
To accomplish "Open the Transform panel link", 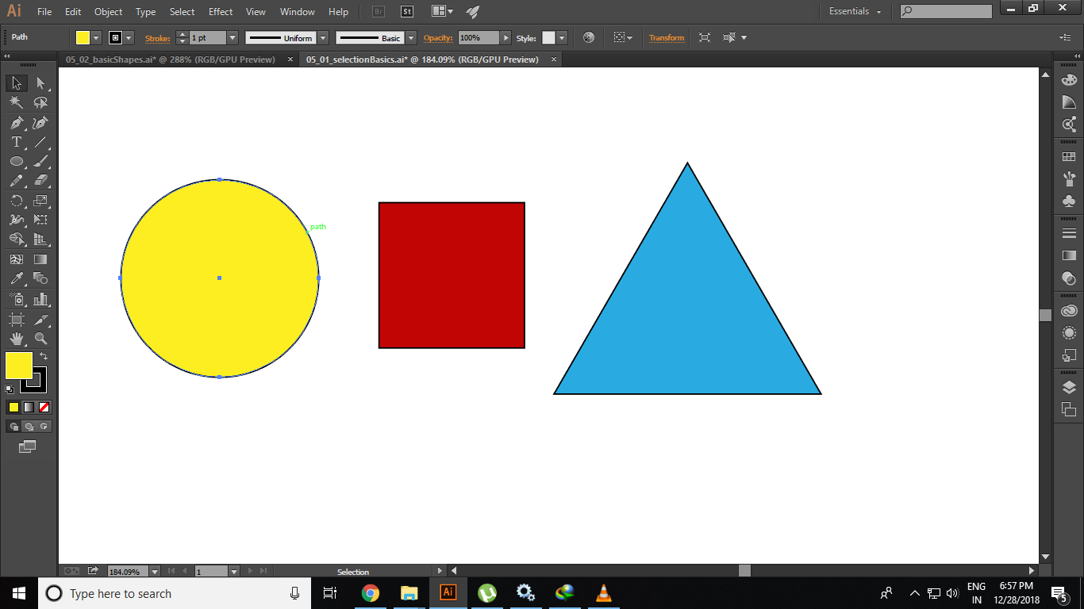I will coord(667,37).
